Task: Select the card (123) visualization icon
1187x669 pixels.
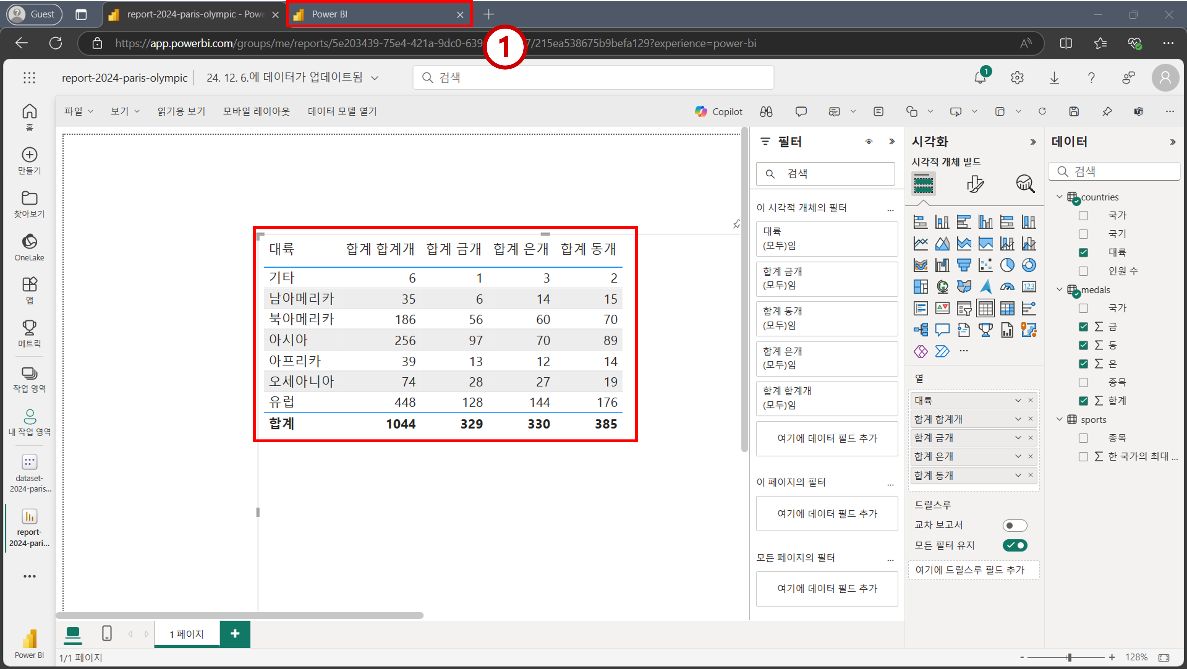Action: click(x=1028, y=286)
